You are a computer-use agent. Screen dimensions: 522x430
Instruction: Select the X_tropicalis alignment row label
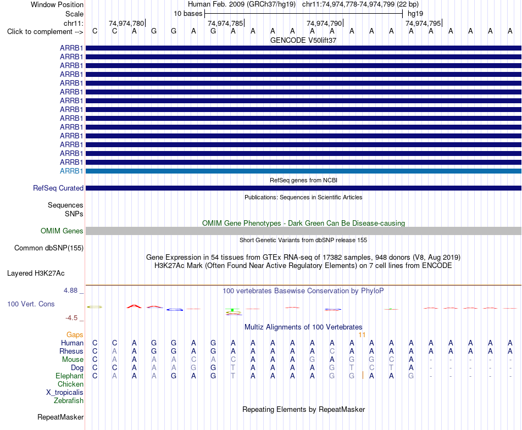(65, 393)
